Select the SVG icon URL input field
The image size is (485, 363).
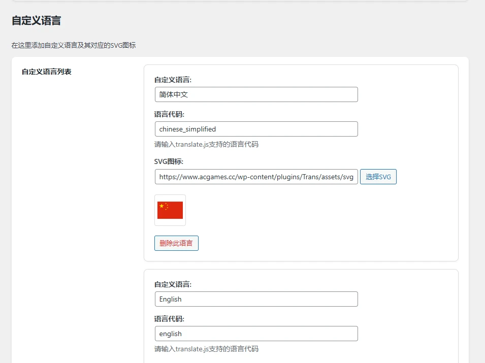pos(256,177)
